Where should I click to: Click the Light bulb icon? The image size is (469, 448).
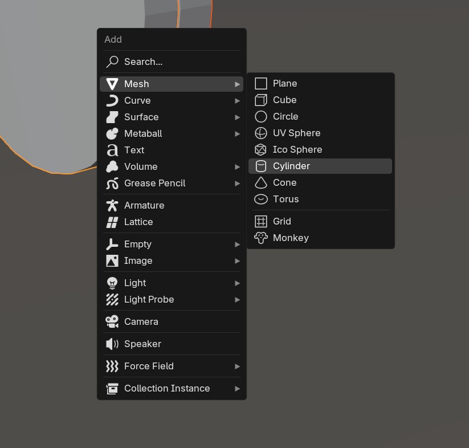click(x=112, y=283)
